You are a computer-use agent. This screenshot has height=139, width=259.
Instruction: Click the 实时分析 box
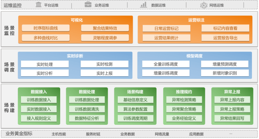point(45,73)
